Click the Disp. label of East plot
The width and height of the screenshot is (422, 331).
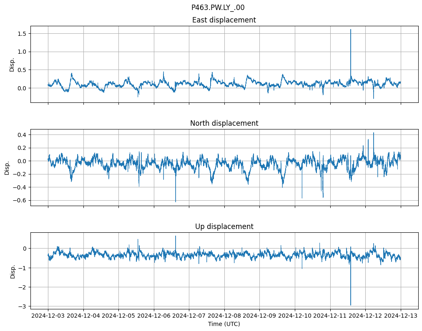12,64
